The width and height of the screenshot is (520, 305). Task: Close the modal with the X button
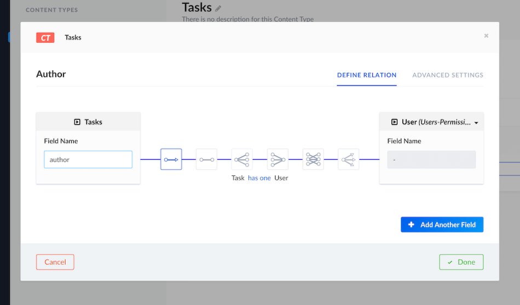pos(486,36)
